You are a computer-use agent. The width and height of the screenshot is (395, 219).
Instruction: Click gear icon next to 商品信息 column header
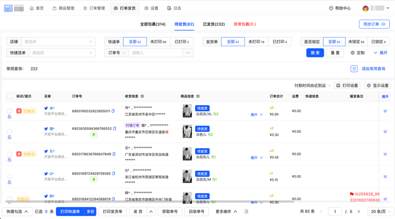pyautogui.click(x=198, y=96)
